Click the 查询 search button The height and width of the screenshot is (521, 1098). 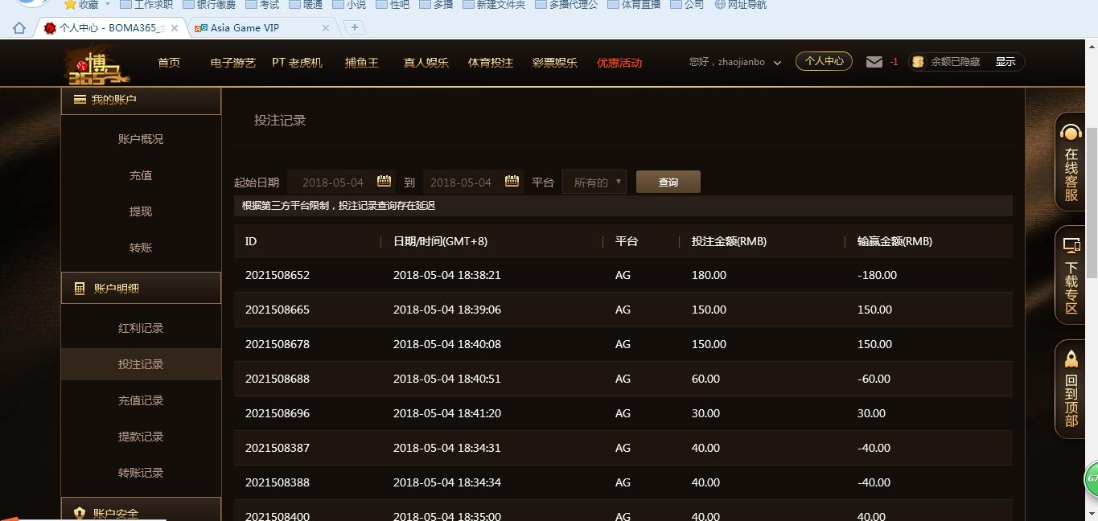[668, 182]
